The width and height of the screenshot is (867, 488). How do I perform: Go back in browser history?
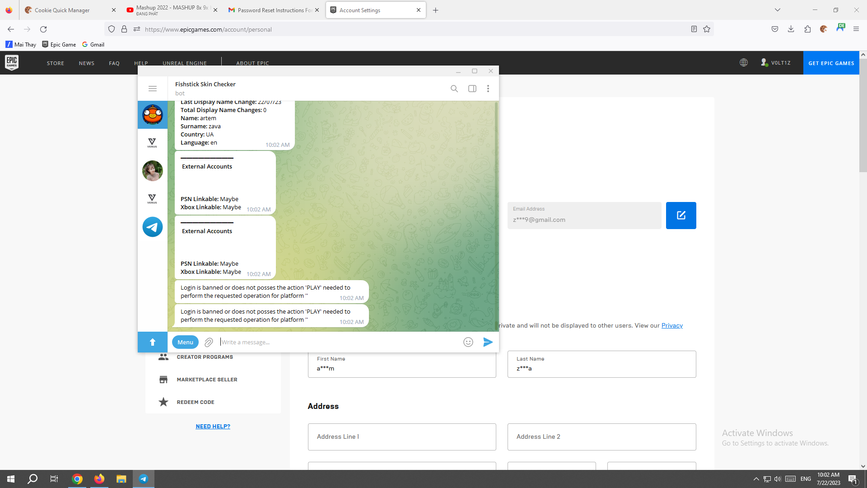pyautogui.click(x=11, y=29)
